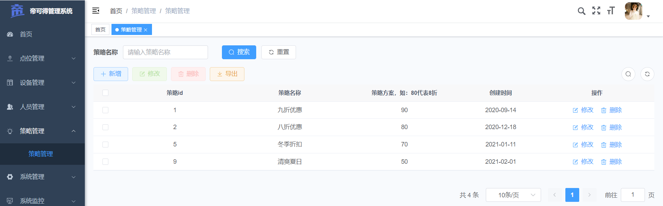This screenshot has width=663, height=206.
Task: Click the blue 搜索 button
Action: [239, 52]
